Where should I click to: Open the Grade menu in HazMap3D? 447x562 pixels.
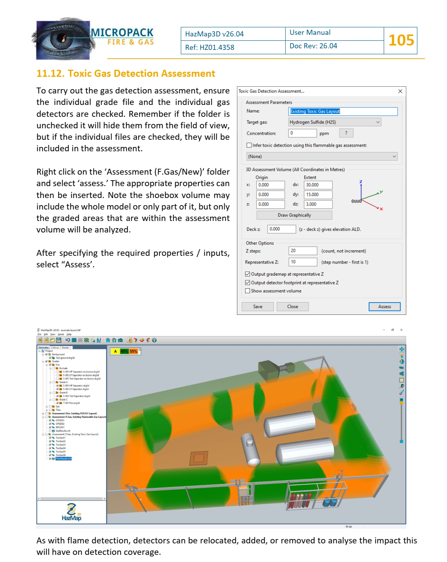click(x=61, y=334)
